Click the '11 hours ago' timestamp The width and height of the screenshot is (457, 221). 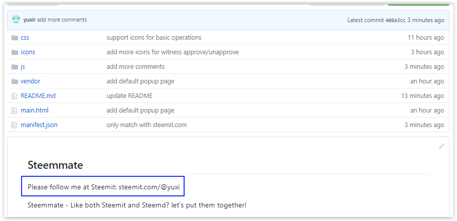pyautogui.click(x=426, y=38)
